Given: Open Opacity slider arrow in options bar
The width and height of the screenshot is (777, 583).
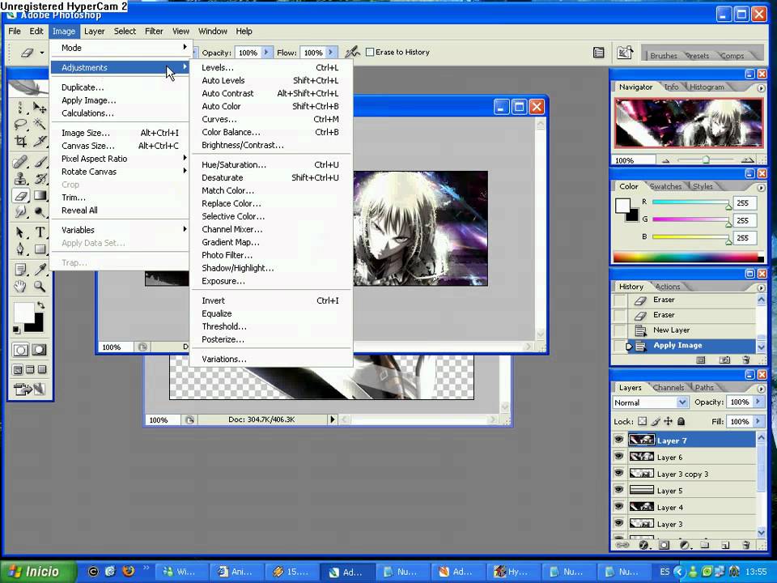Looking at the screenshot, I should point(266,52).
